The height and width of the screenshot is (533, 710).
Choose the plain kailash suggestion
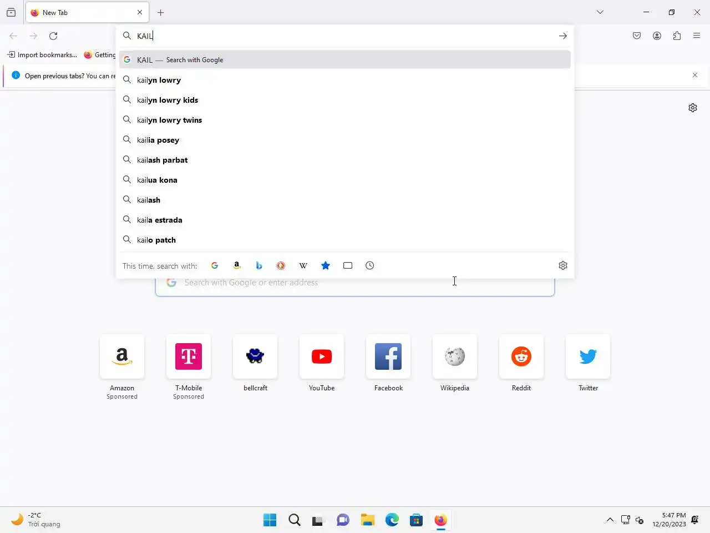pos(345,200)
